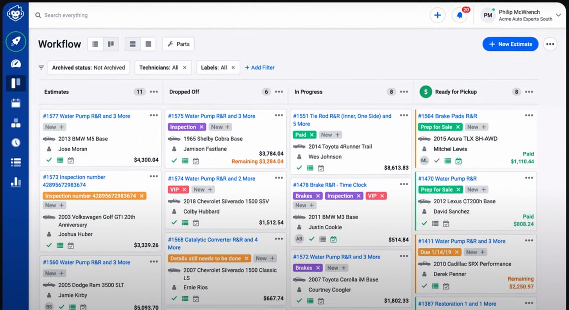Click the time clock icon in the sidebar
The height and width of the screenshot is (310, 569).
coord(16,143)
